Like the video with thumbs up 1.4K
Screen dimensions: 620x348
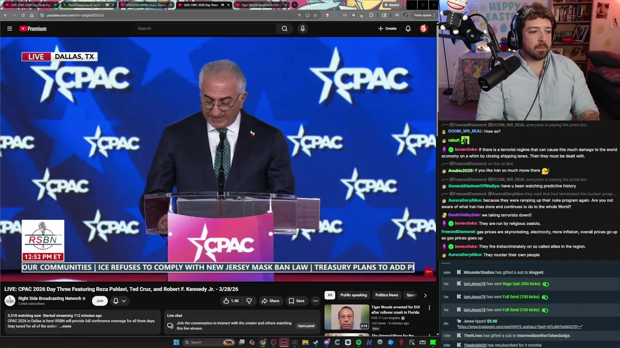pos(231,301)
